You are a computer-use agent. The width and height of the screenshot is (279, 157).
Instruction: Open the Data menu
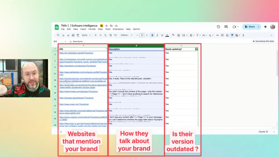(100, 29)
